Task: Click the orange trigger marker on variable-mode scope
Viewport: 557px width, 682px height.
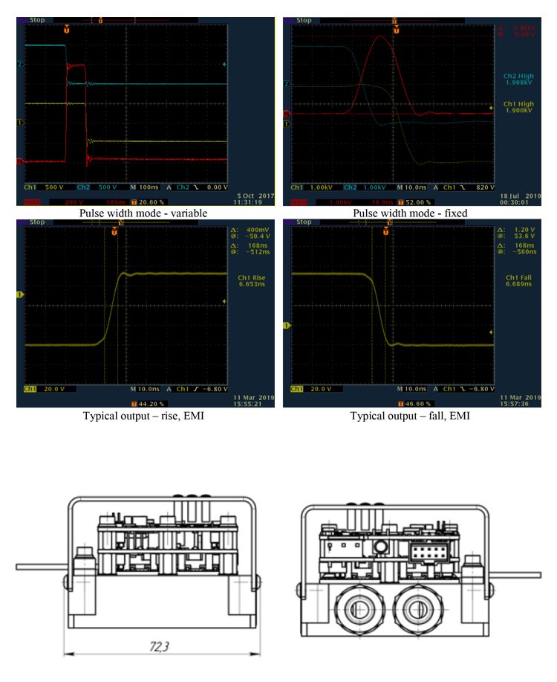Action: point(68,28)
